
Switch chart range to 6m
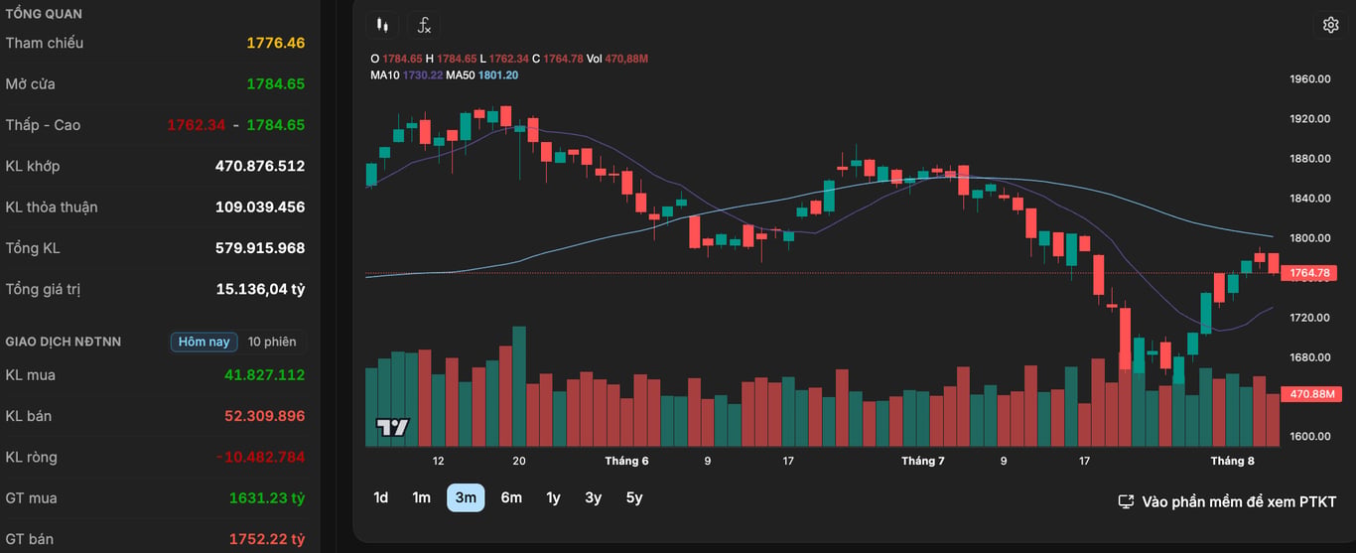511,497
